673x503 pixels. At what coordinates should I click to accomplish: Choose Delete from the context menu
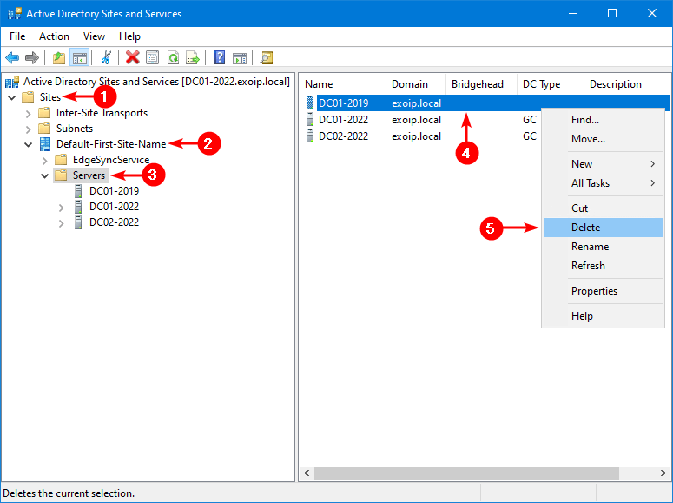pyautogui.click(x=585, y=228)
